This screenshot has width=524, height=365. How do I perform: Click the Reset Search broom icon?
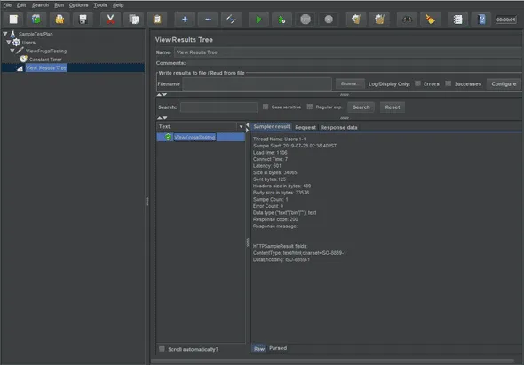click(430, 20)
